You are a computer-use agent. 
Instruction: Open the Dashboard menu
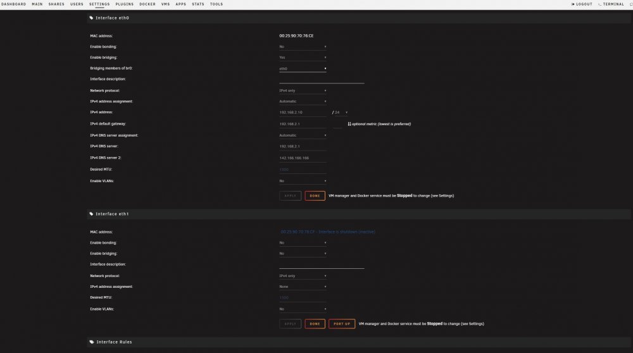[x=13, y=4]
